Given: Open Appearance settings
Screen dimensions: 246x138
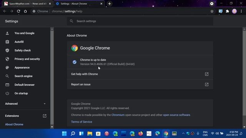Looking at the screenshot, I should point(22,67).
